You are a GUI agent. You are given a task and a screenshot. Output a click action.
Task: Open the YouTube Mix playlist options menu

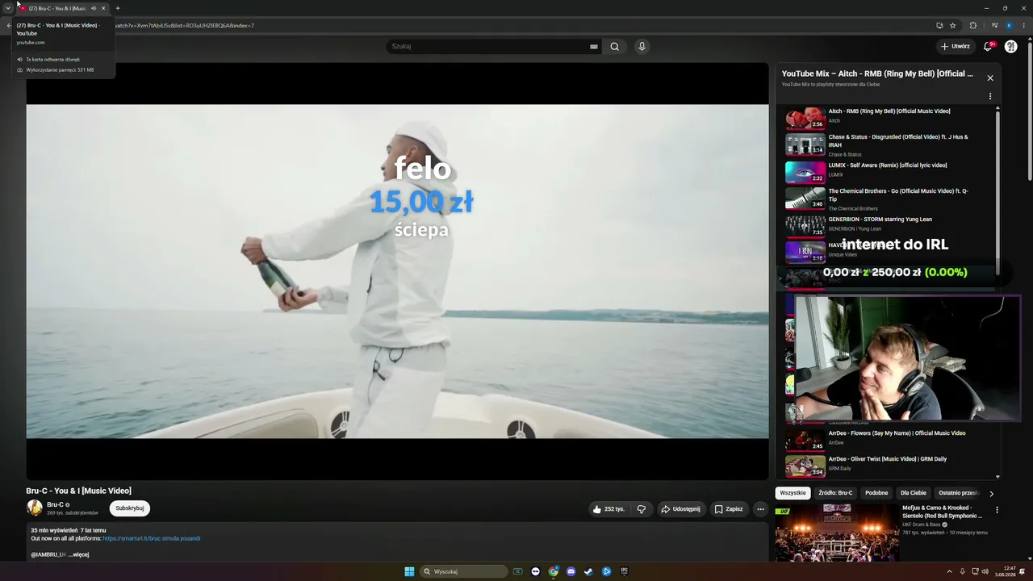pyautogui.click(x=990, y=97)
